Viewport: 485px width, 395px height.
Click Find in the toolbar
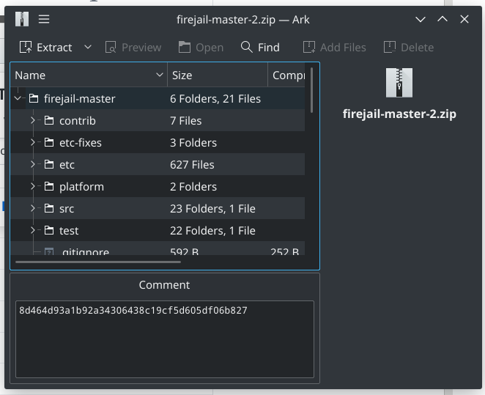[x=260, y=48]
